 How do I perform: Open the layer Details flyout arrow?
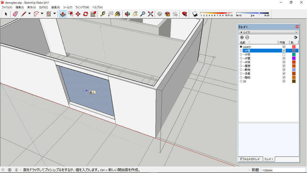[x=296, y=38]
